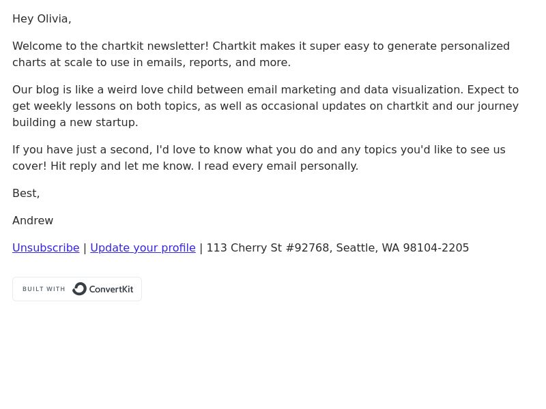The height and width of the screenshot is (409, 546).
Task: Click the sentence 'I read every email personally.'
Action: pyautogui.click(x=278, y=166)
